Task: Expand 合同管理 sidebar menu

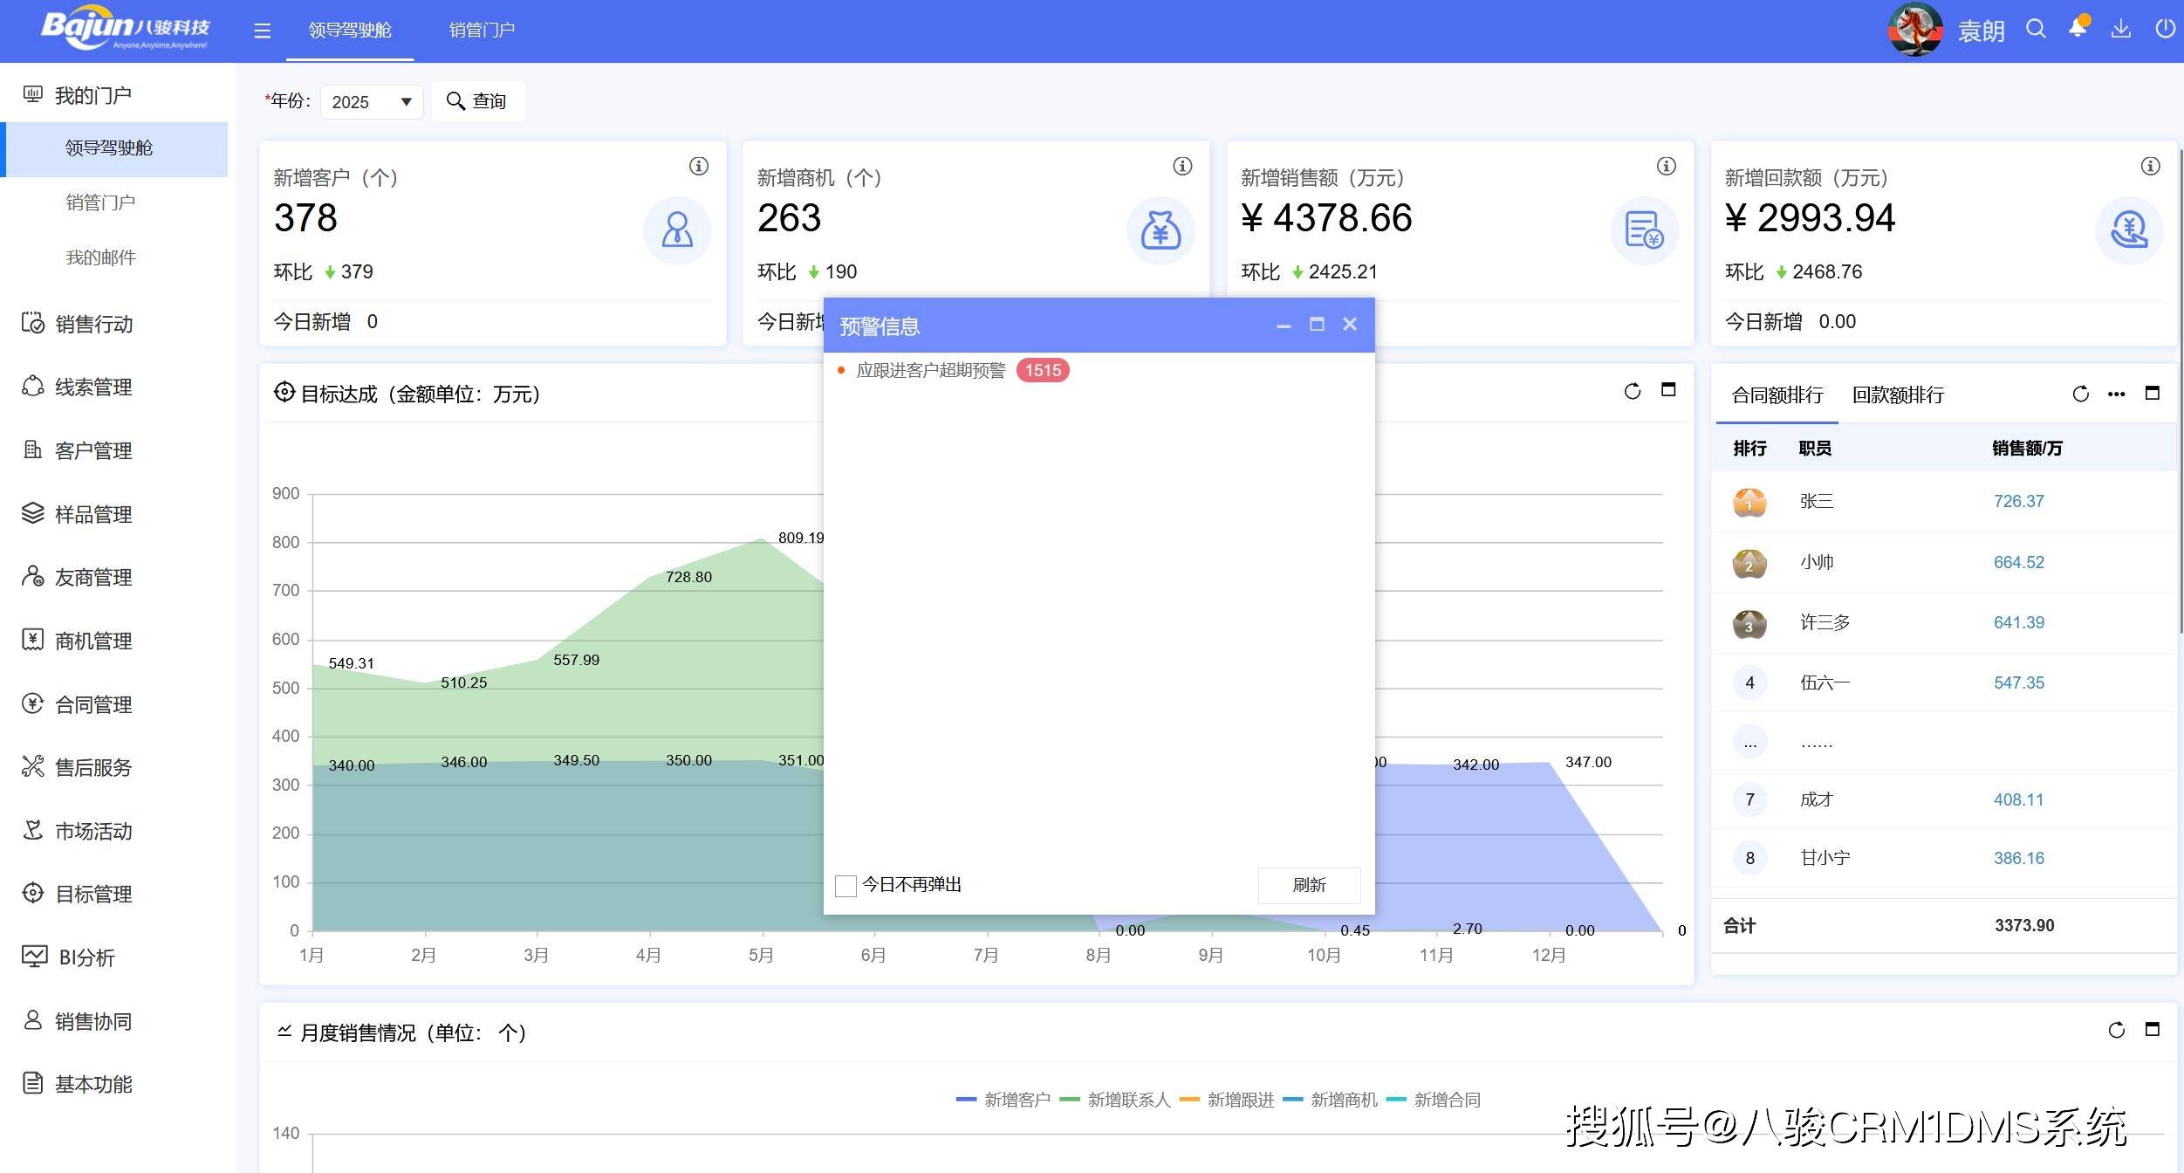Action: (92, 704)
